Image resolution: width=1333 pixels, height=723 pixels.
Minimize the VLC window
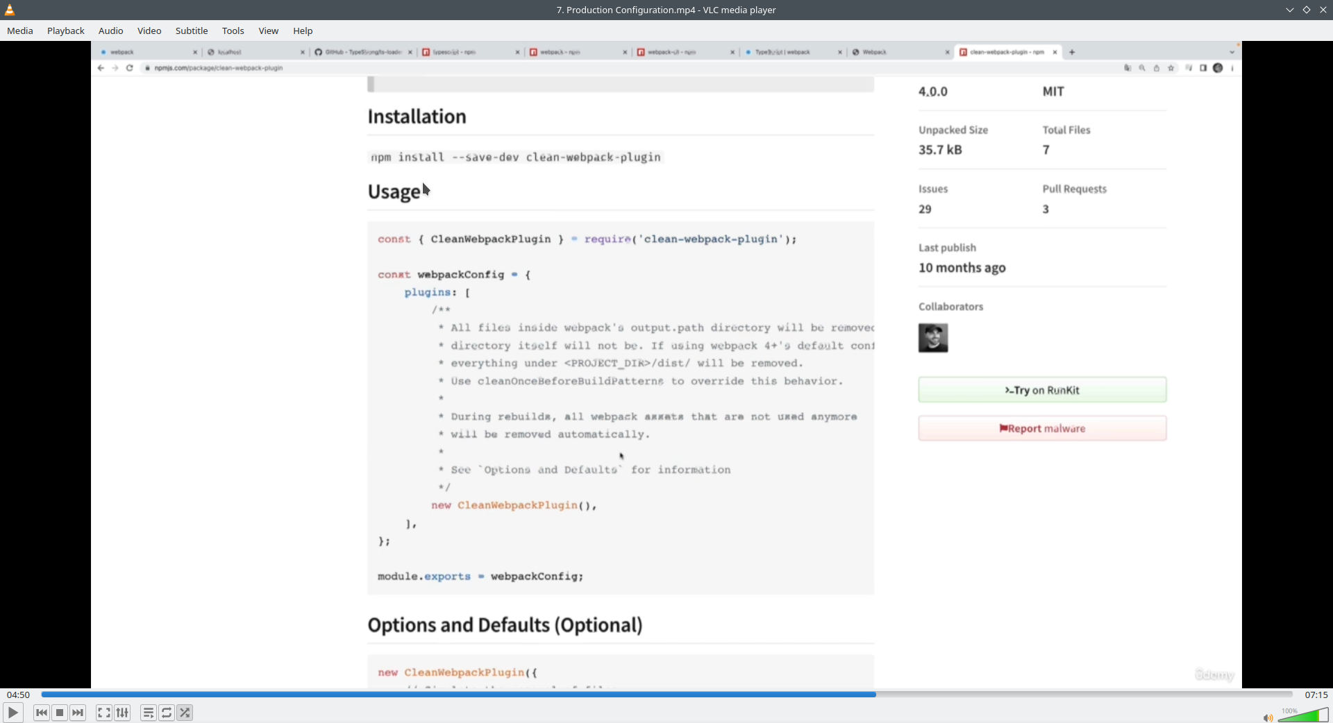pos(1290,10)
